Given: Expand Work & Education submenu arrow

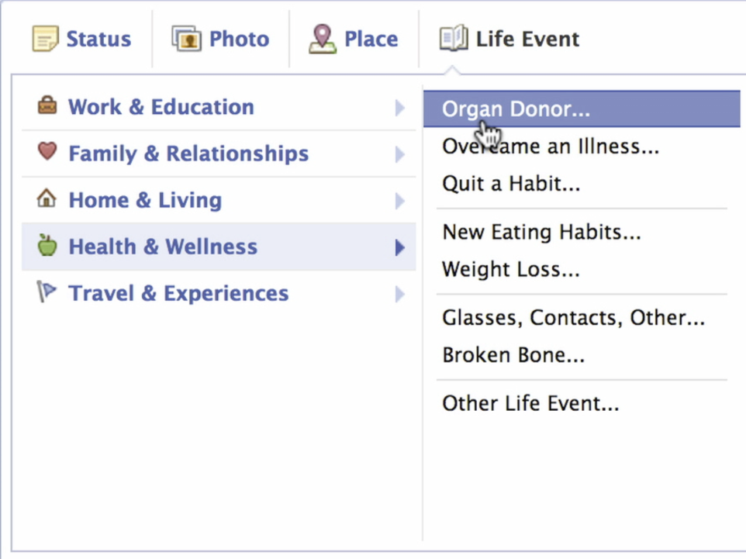Looking at the screenshot, I should pyautogui.click(x=399, y=108).
